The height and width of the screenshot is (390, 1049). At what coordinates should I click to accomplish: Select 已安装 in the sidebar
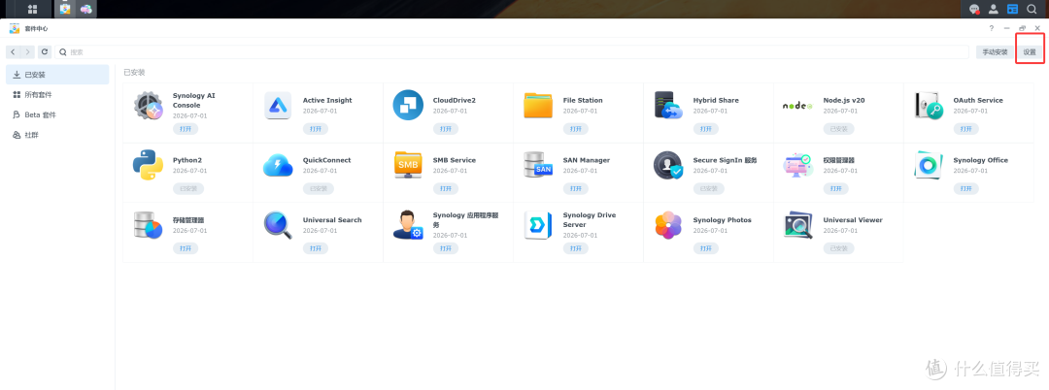[x=57, y=75]
